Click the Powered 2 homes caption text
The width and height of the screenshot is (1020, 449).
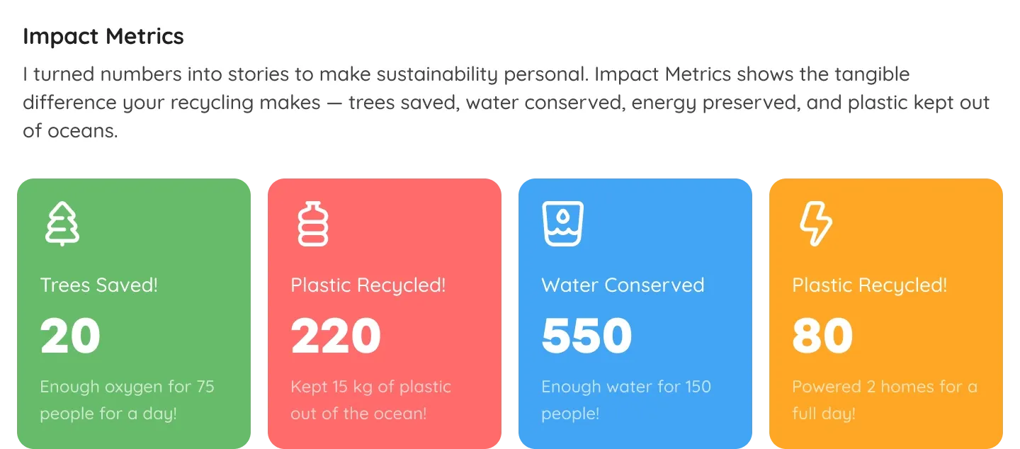884,399
